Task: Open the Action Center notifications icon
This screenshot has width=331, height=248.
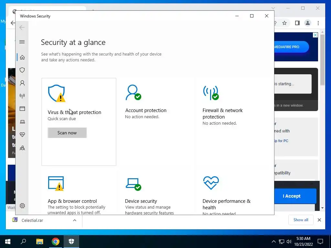Action: point(320,242)
